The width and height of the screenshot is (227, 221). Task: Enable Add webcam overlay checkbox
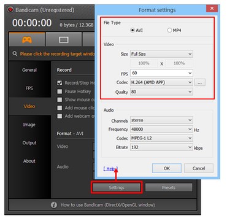60,116
